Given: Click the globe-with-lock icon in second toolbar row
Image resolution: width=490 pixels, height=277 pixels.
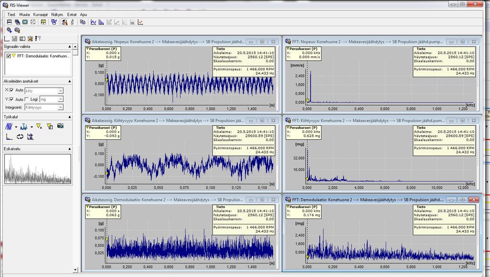Looking at the screenshot, I should coord(17,30).
